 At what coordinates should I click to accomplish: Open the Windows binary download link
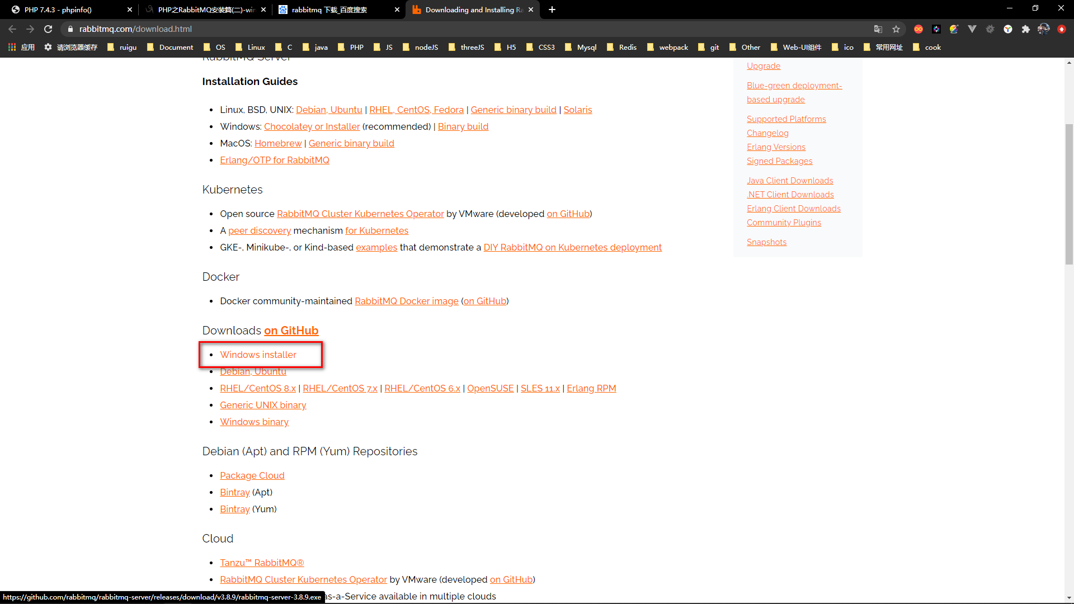point(254,422)
